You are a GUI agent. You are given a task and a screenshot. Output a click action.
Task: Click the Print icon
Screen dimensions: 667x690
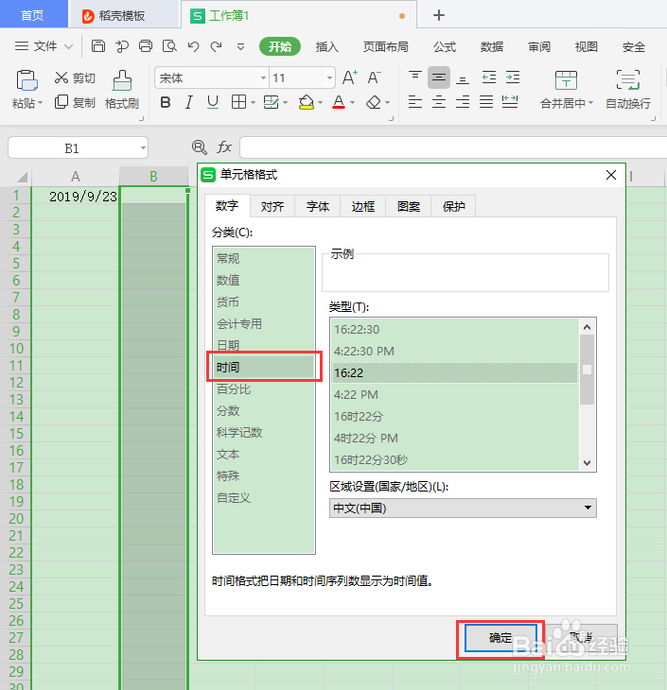coord(146,45)
